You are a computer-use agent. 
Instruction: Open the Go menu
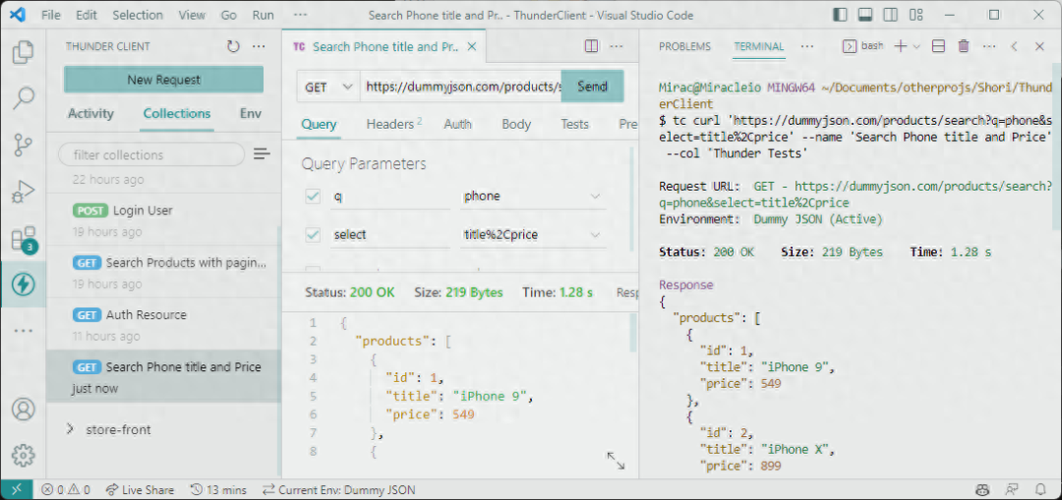click(229, 14)
